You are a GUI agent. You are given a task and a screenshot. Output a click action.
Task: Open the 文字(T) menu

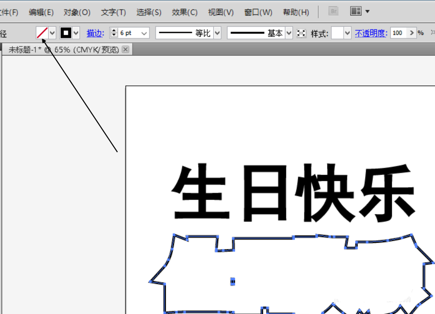tap(113, 12)
